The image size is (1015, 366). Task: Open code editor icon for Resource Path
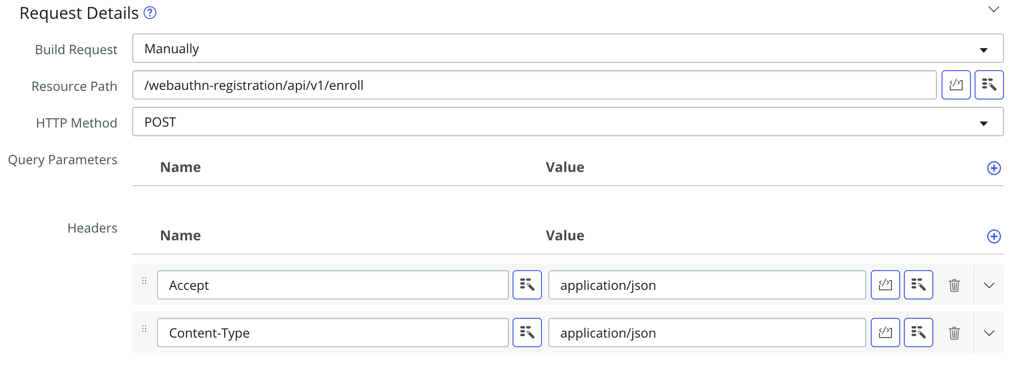pos(956,85)
